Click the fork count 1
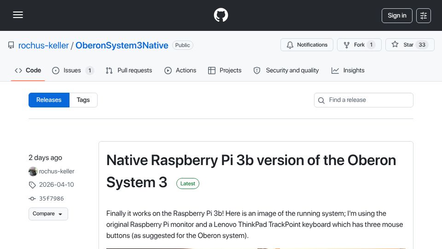This screenshot has width=442, height=249. [x=371, y=45]
